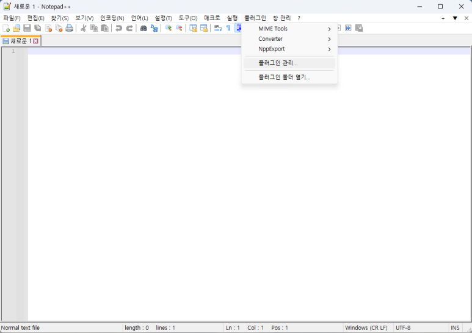Click the Print icon in toolbar
The height and width of the screenshot is (333, 472).
(x=70, y=28)
